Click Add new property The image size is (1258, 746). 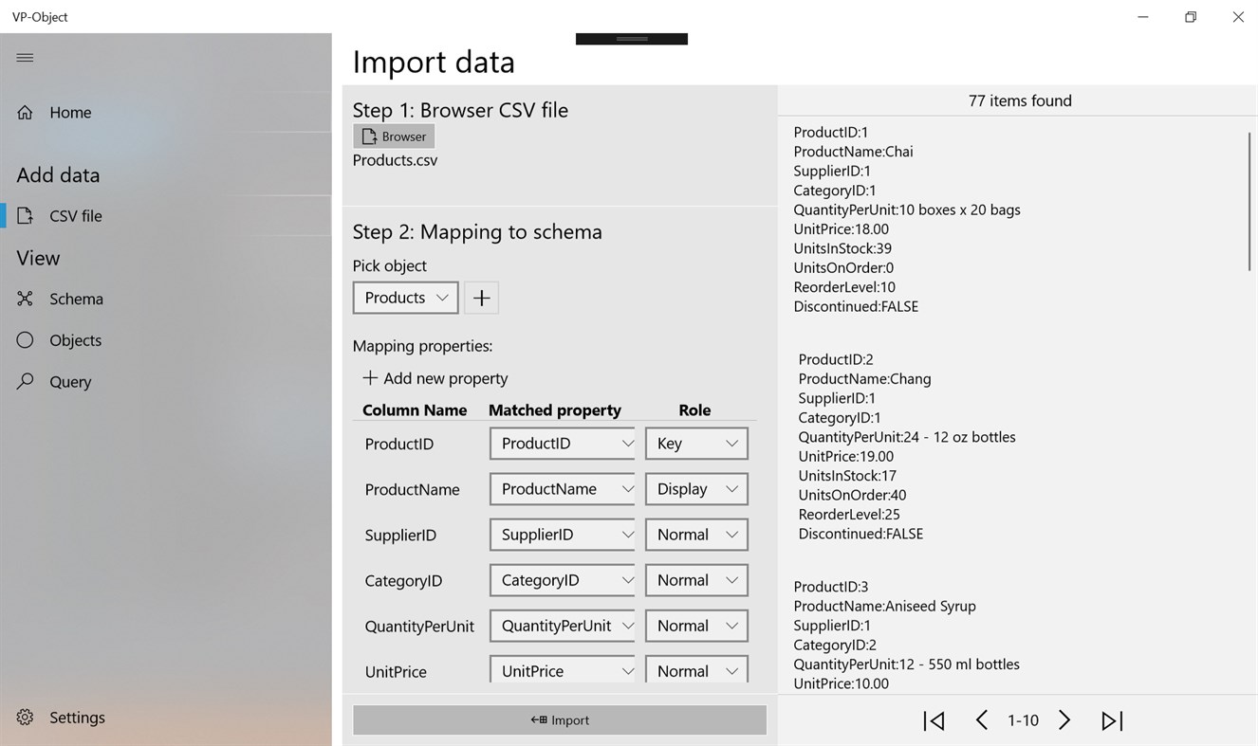435,378
